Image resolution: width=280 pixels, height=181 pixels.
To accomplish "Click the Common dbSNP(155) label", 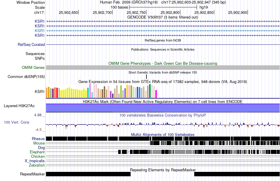I will pos(26,77).
